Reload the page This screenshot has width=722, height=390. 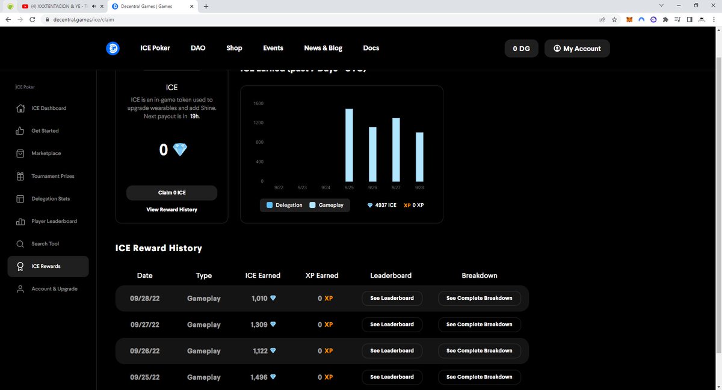click(32, 19)
